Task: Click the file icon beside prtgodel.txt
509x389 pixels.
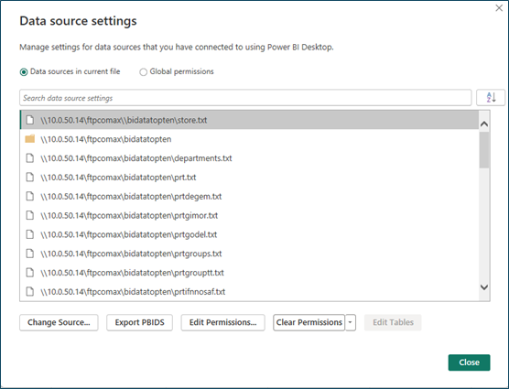Action: click(30, 234)
